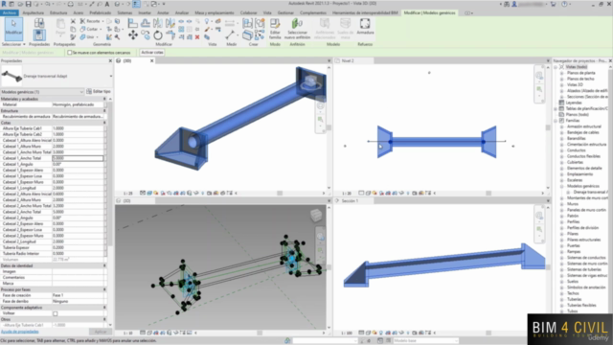This screenshot has width=613, height=345.
Task: Close the (3D) view tab
Action: [x=152, y=61]
